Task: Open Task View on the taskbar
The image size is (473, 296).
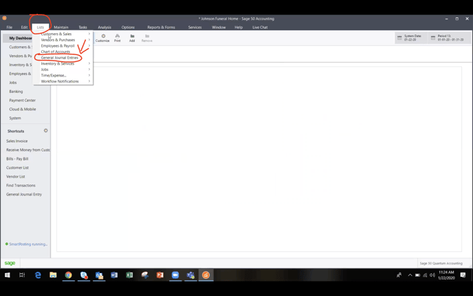Action: coord(22,275)
